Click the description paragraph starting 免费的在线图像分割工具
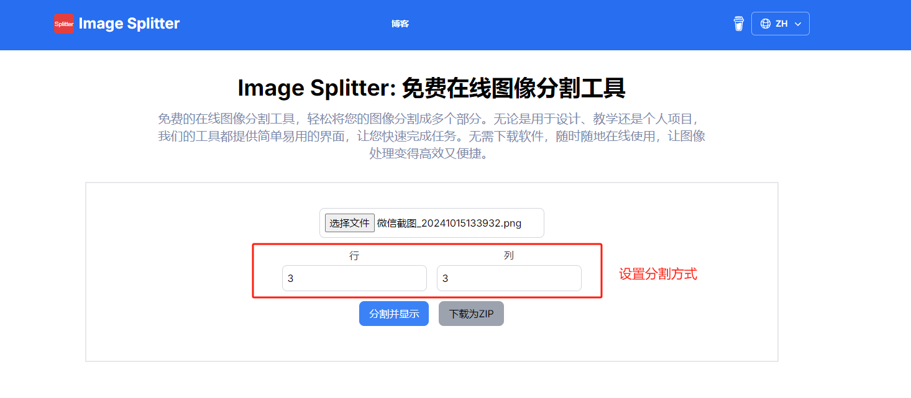 click(x=431, y=136)
